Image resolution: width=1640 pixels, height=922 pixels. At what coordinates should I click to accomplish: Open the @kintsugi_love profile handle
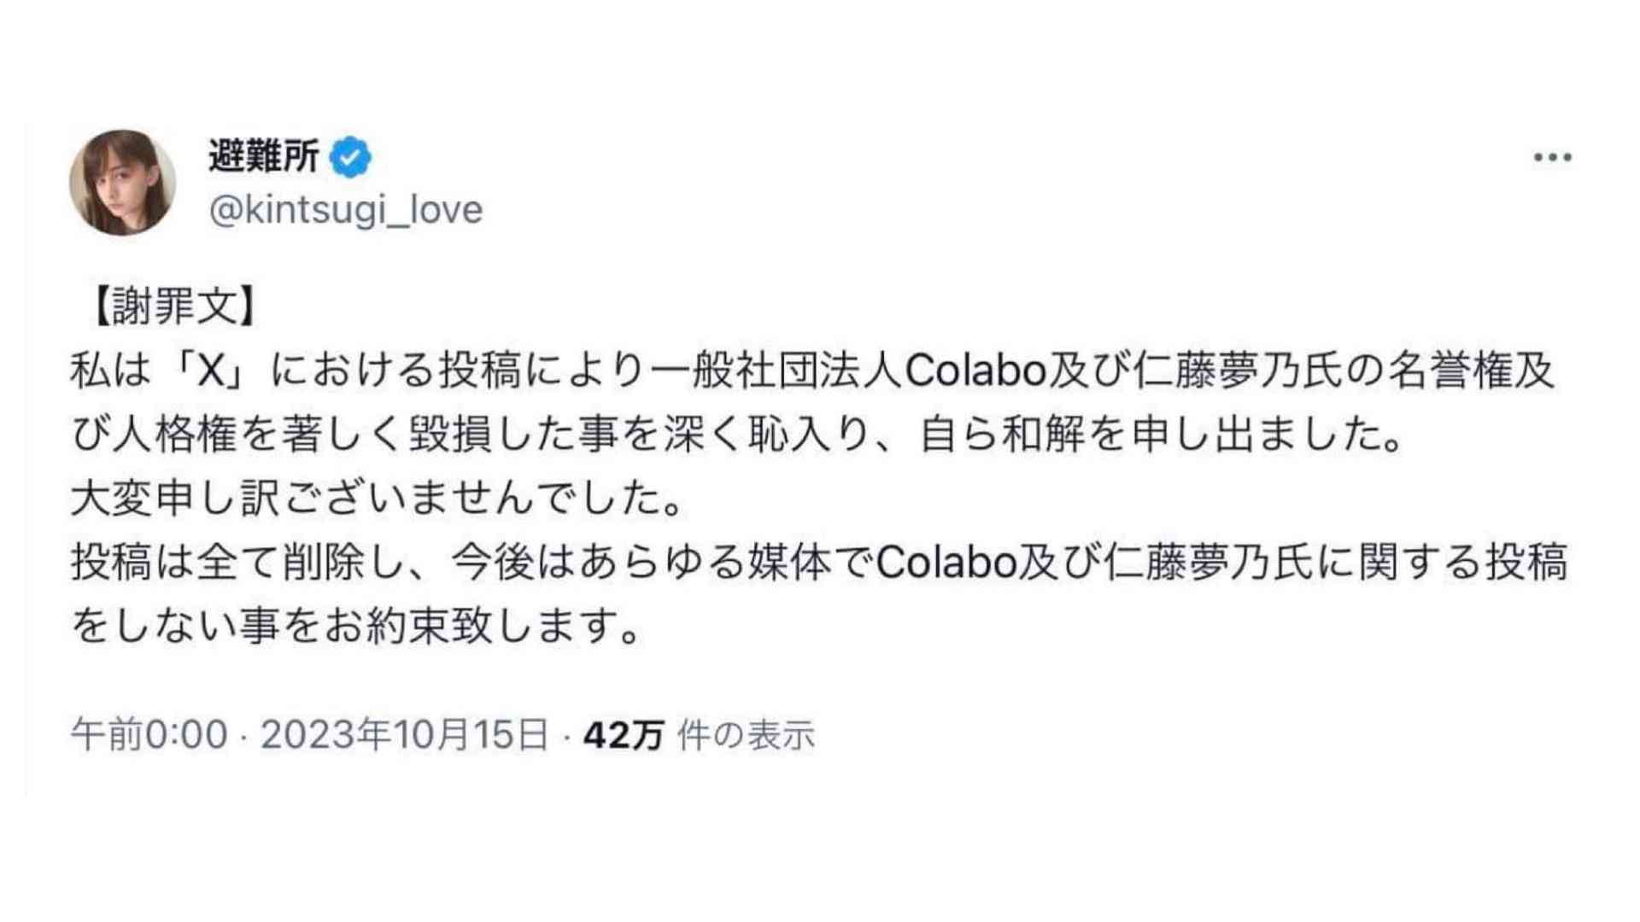tap(346, 210)
